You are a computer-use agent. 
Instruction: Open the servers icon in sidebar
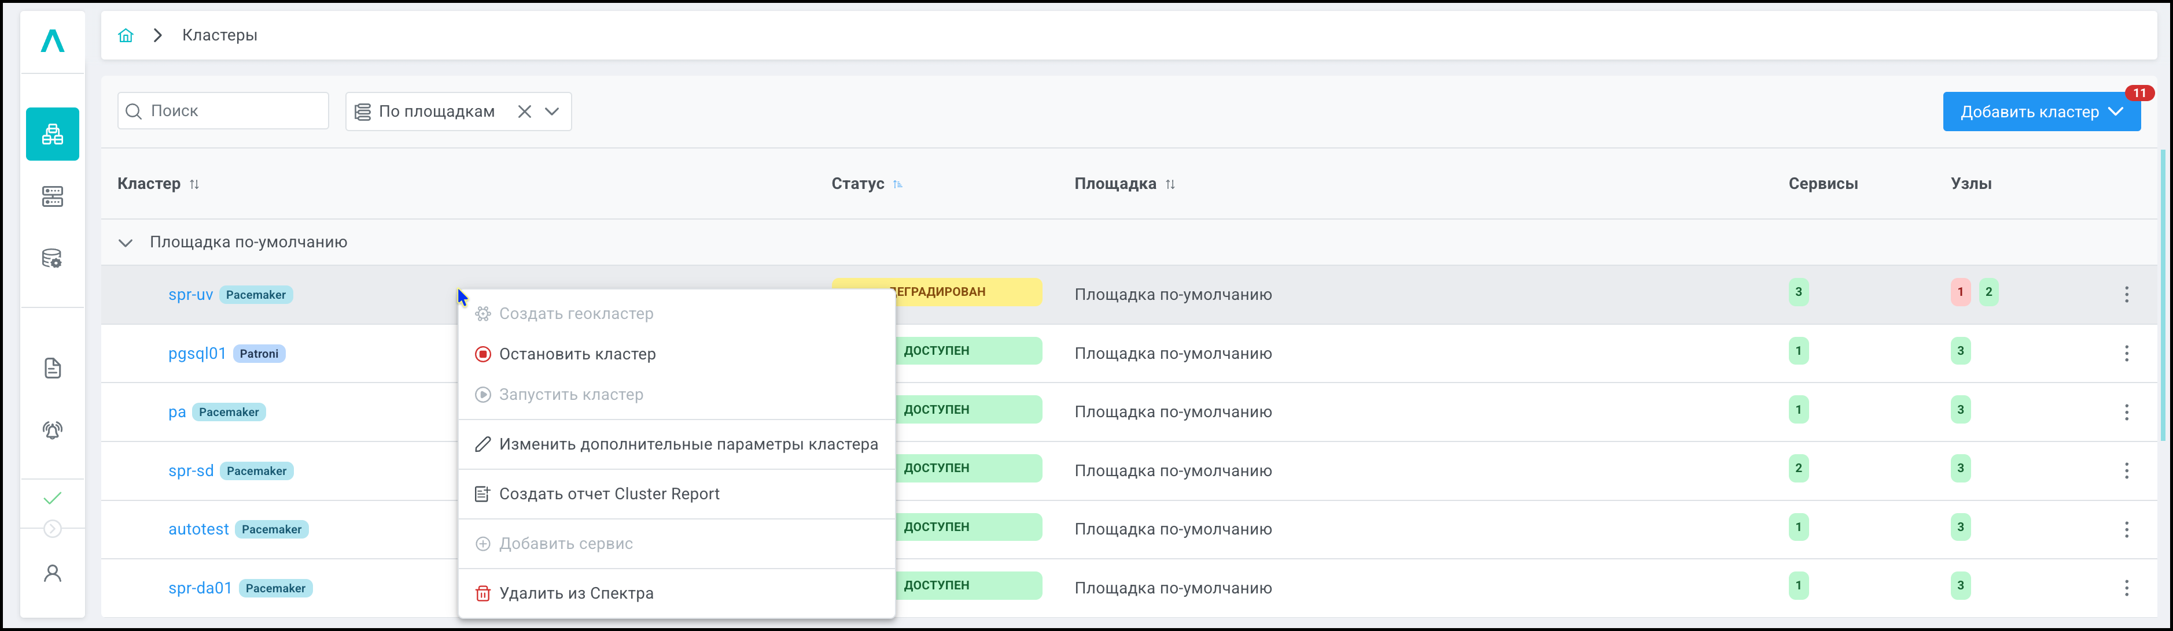coord(52,196)
